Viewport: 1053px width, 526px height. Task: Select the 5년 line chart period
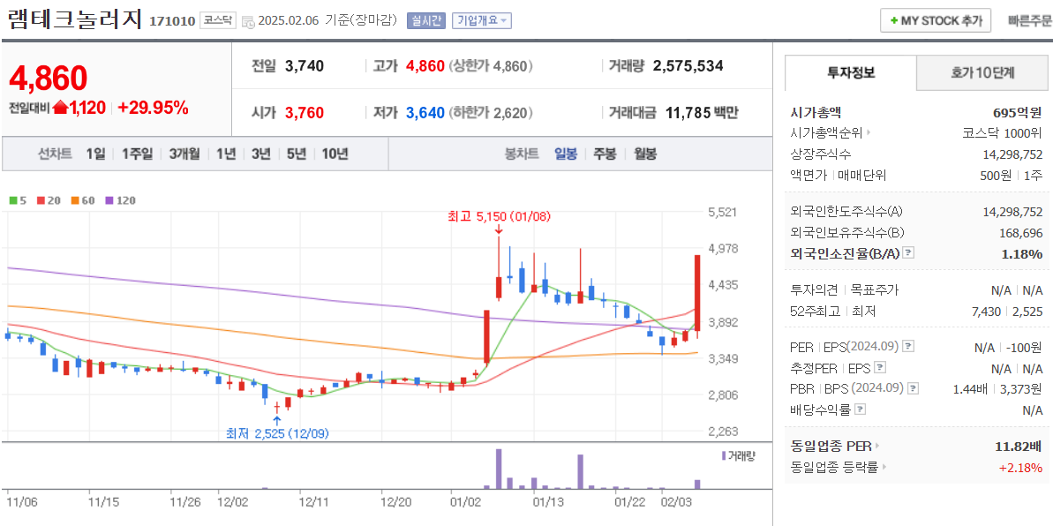click(x=297, y=154)
